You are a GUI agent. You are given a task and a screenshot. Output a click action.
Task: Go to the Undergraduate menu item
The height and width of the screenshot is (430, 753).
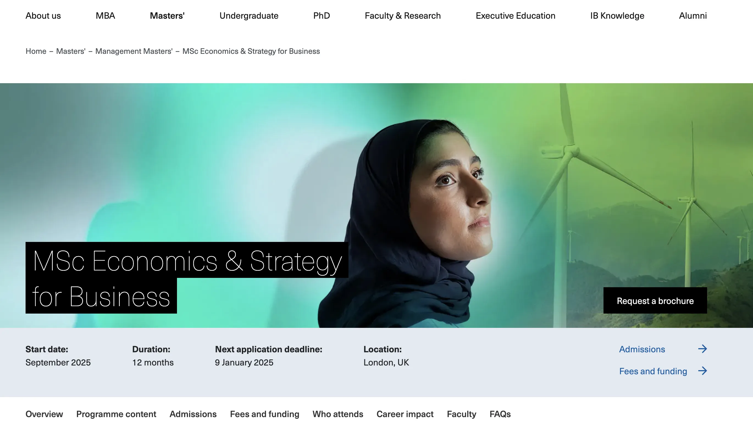(248, 16)
